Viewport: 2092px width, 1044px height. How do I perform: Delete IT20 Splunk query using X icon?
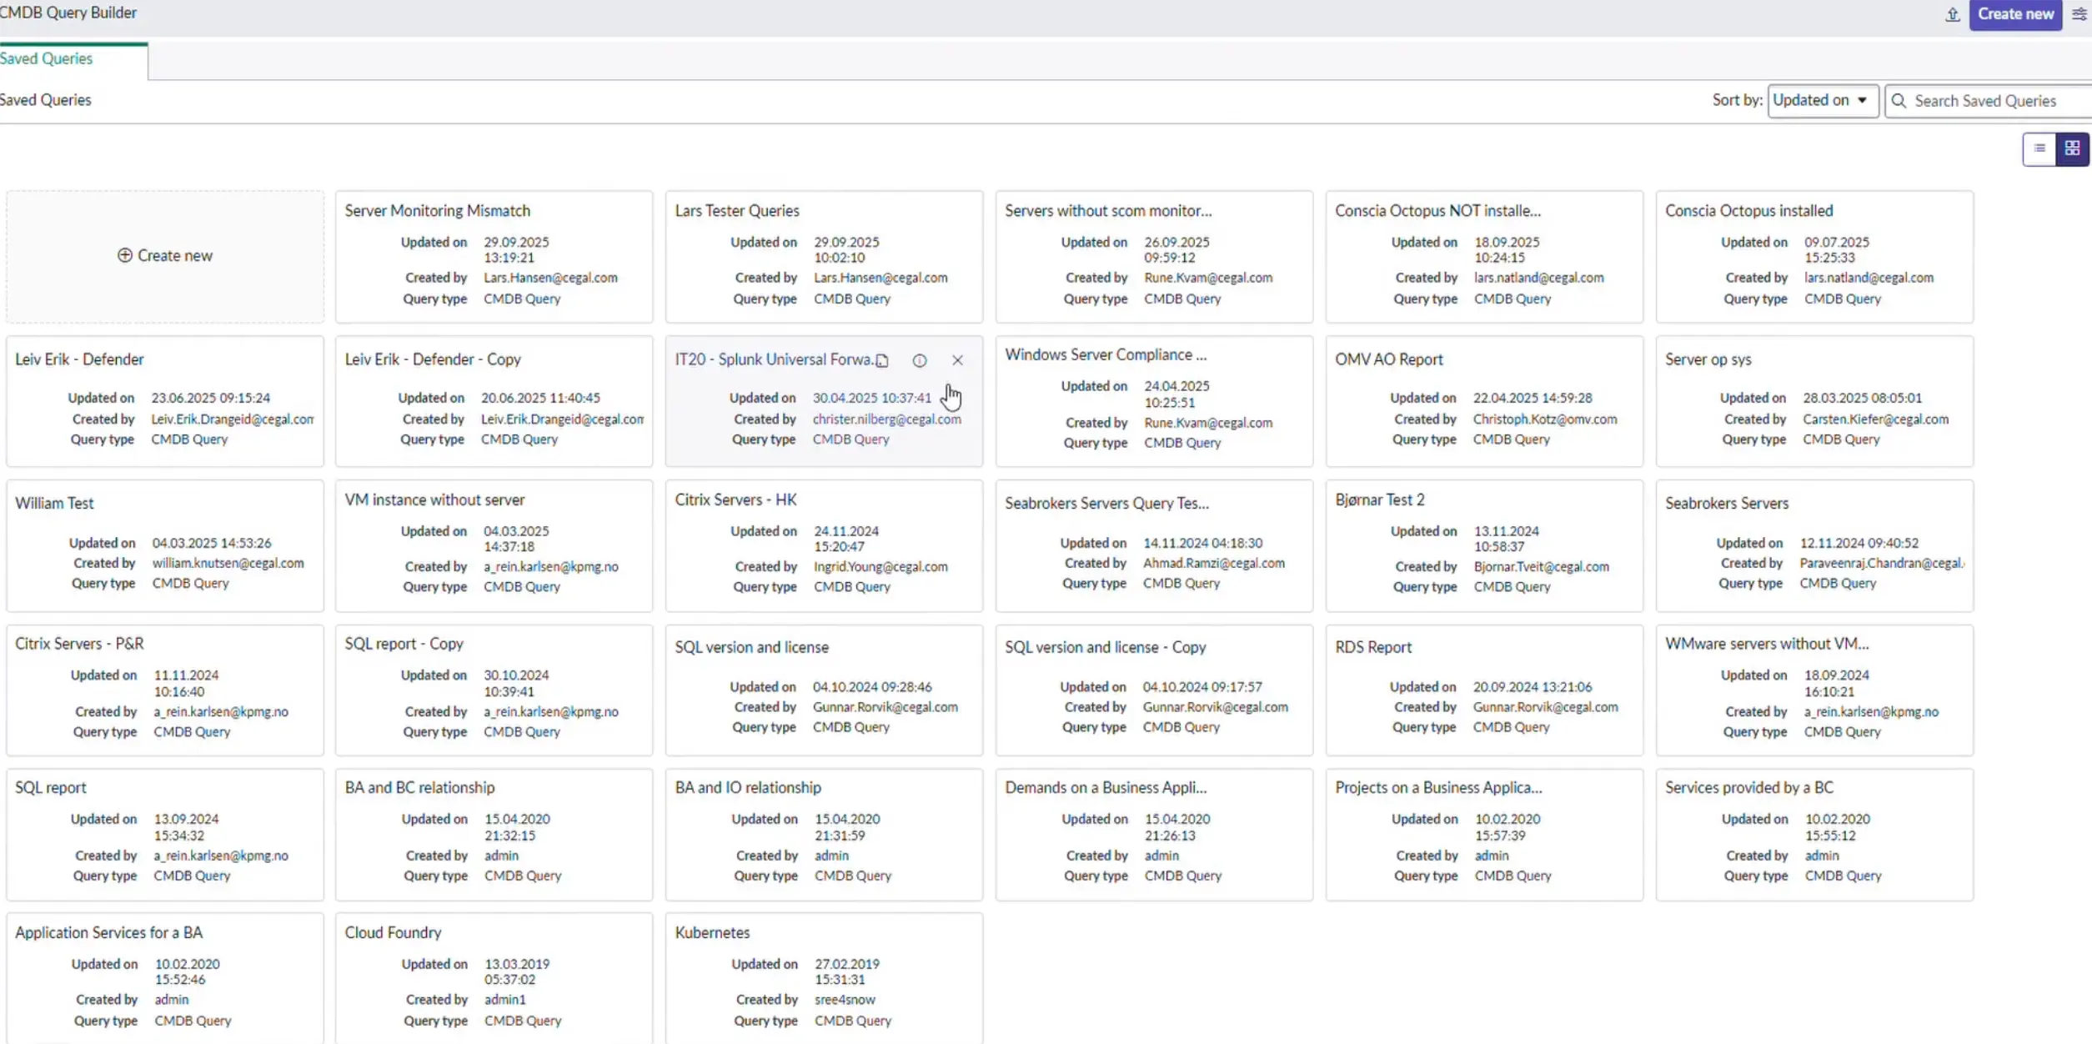(957, 360)
